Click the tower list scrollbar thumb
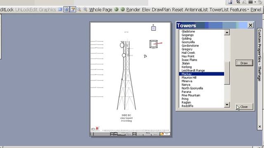 point(227,73)
